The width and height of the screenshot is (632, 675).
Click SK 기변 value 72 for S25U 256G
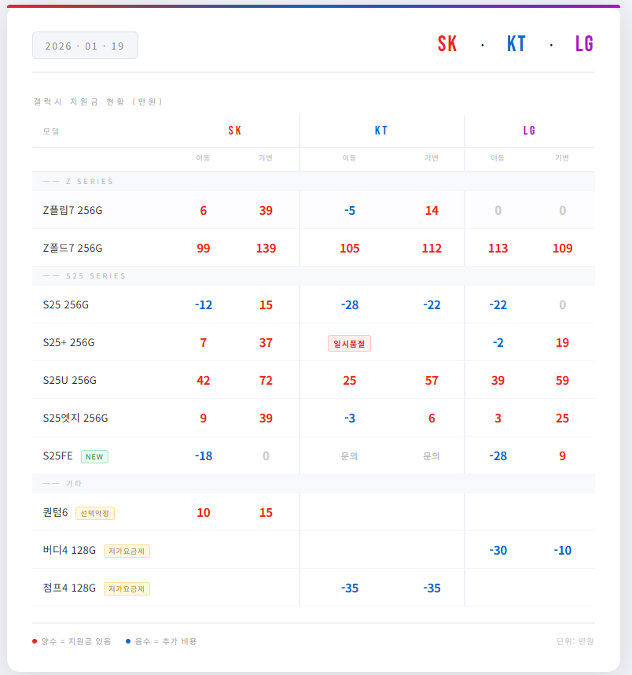point(266,381)
